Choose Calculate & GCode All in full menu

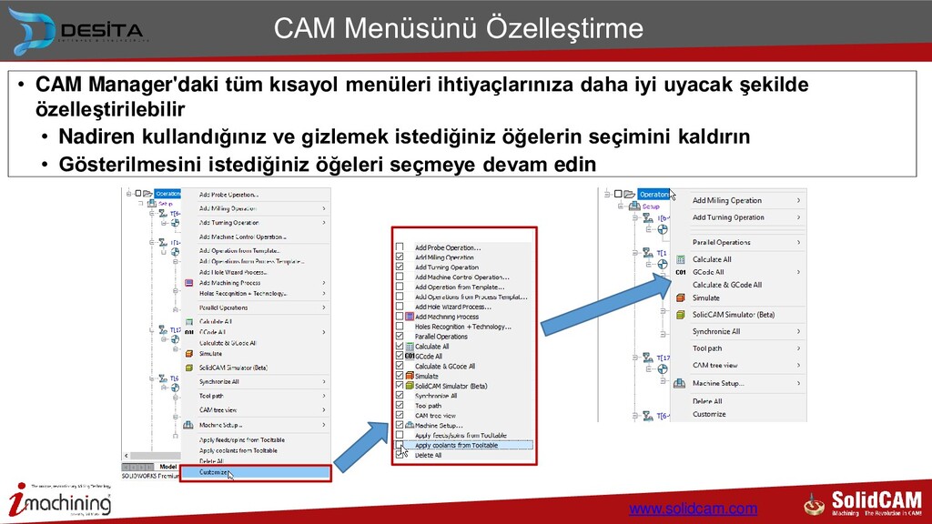click(x=228, y=343)
